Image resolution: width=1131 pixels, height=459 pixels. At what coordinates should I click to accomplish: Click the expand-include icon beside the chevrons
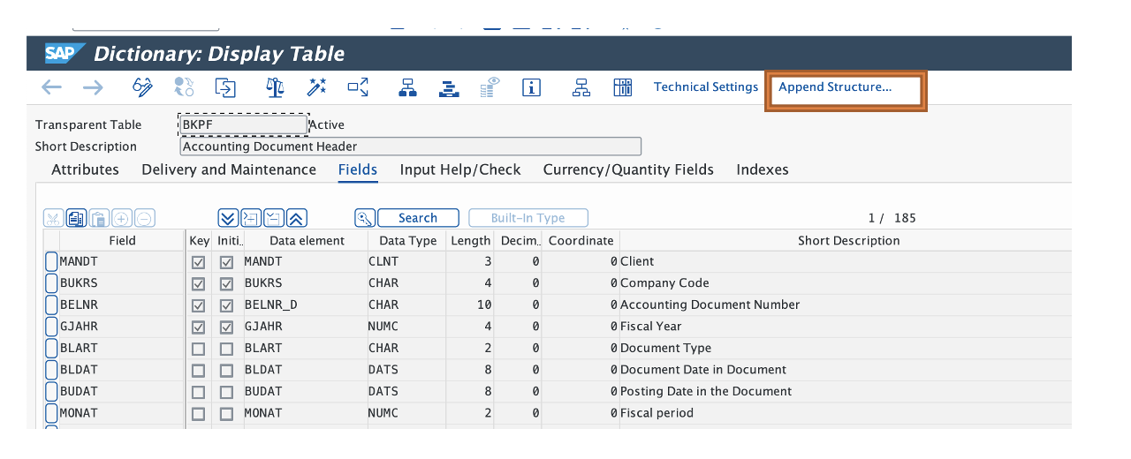(251, 218)
